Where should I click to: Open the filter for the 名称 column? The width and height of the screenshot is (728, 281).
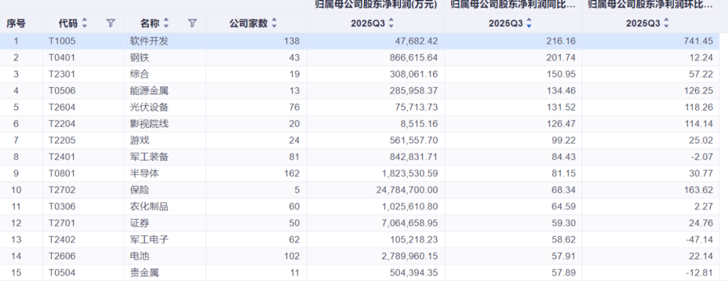pyautogui.click(x=193, y=23)
